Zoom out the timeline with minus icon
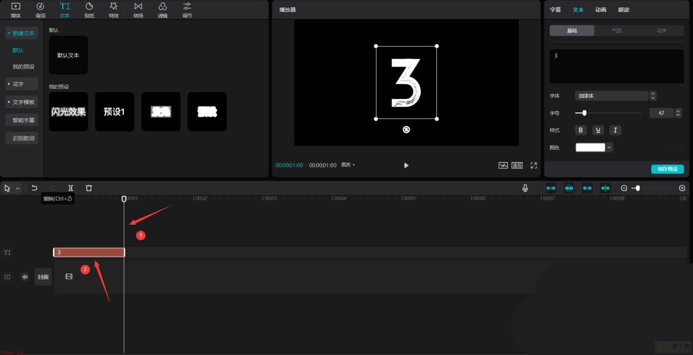The image size is (693, 355). tap(624, 188)
